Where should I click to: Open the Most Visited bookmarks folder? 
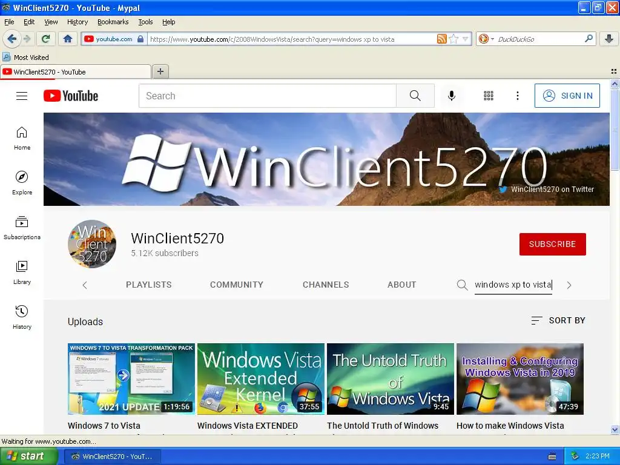click(26, 58)
